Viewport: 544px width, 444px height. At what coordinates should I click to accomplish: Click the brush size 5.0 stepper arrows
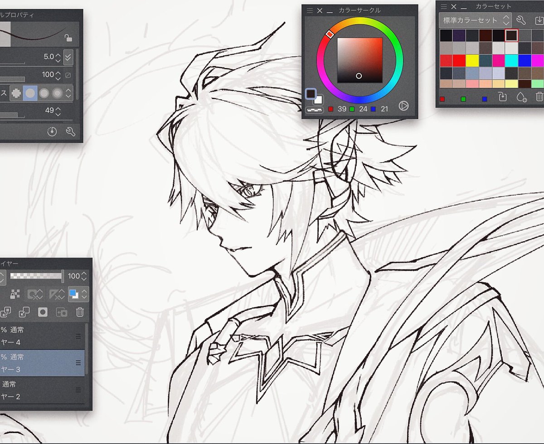point(58,57)
